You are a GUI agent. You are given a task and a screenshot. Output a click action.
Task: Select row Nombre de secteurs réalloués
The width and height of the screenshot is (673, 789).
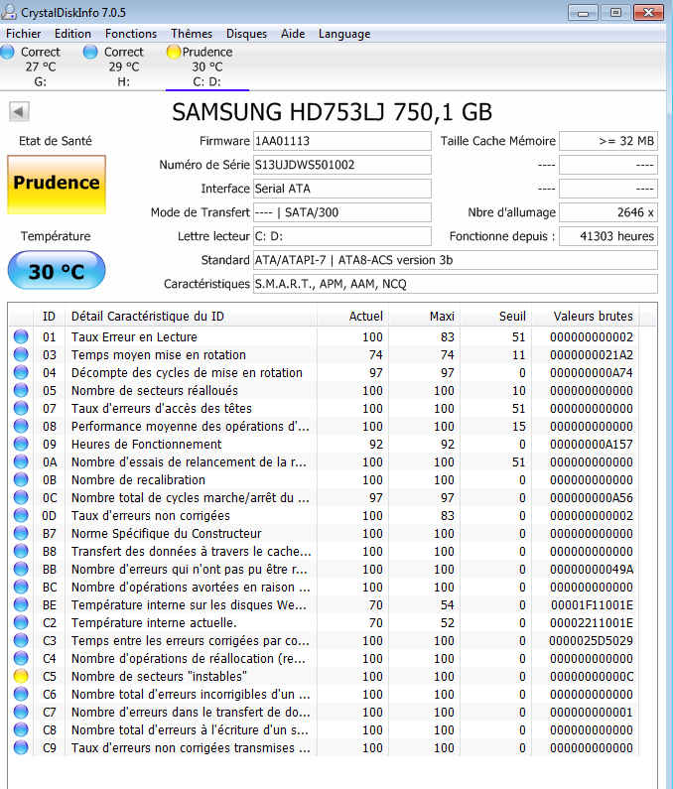pyautogui.click(x=324, y=390)
